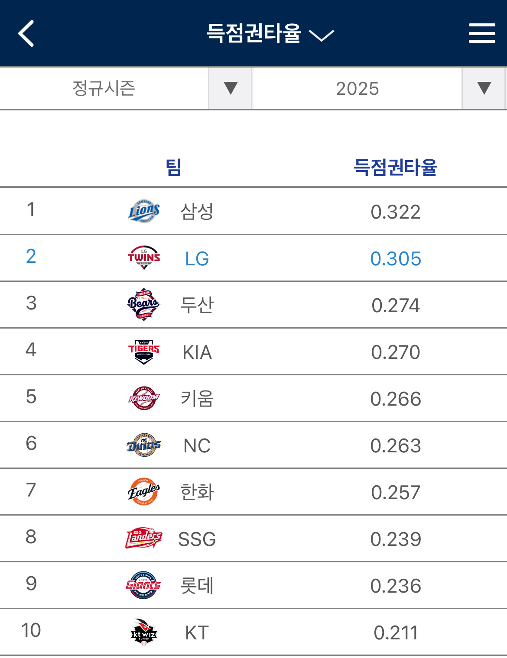Click the LG Twins logo
The image size is (507, 658).
tap(144, 258)
